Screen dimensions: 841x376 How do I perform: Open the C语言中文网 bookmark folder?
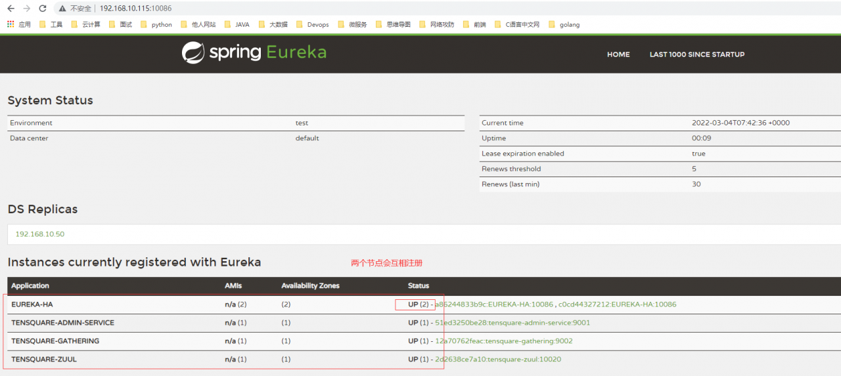(516, 24)
